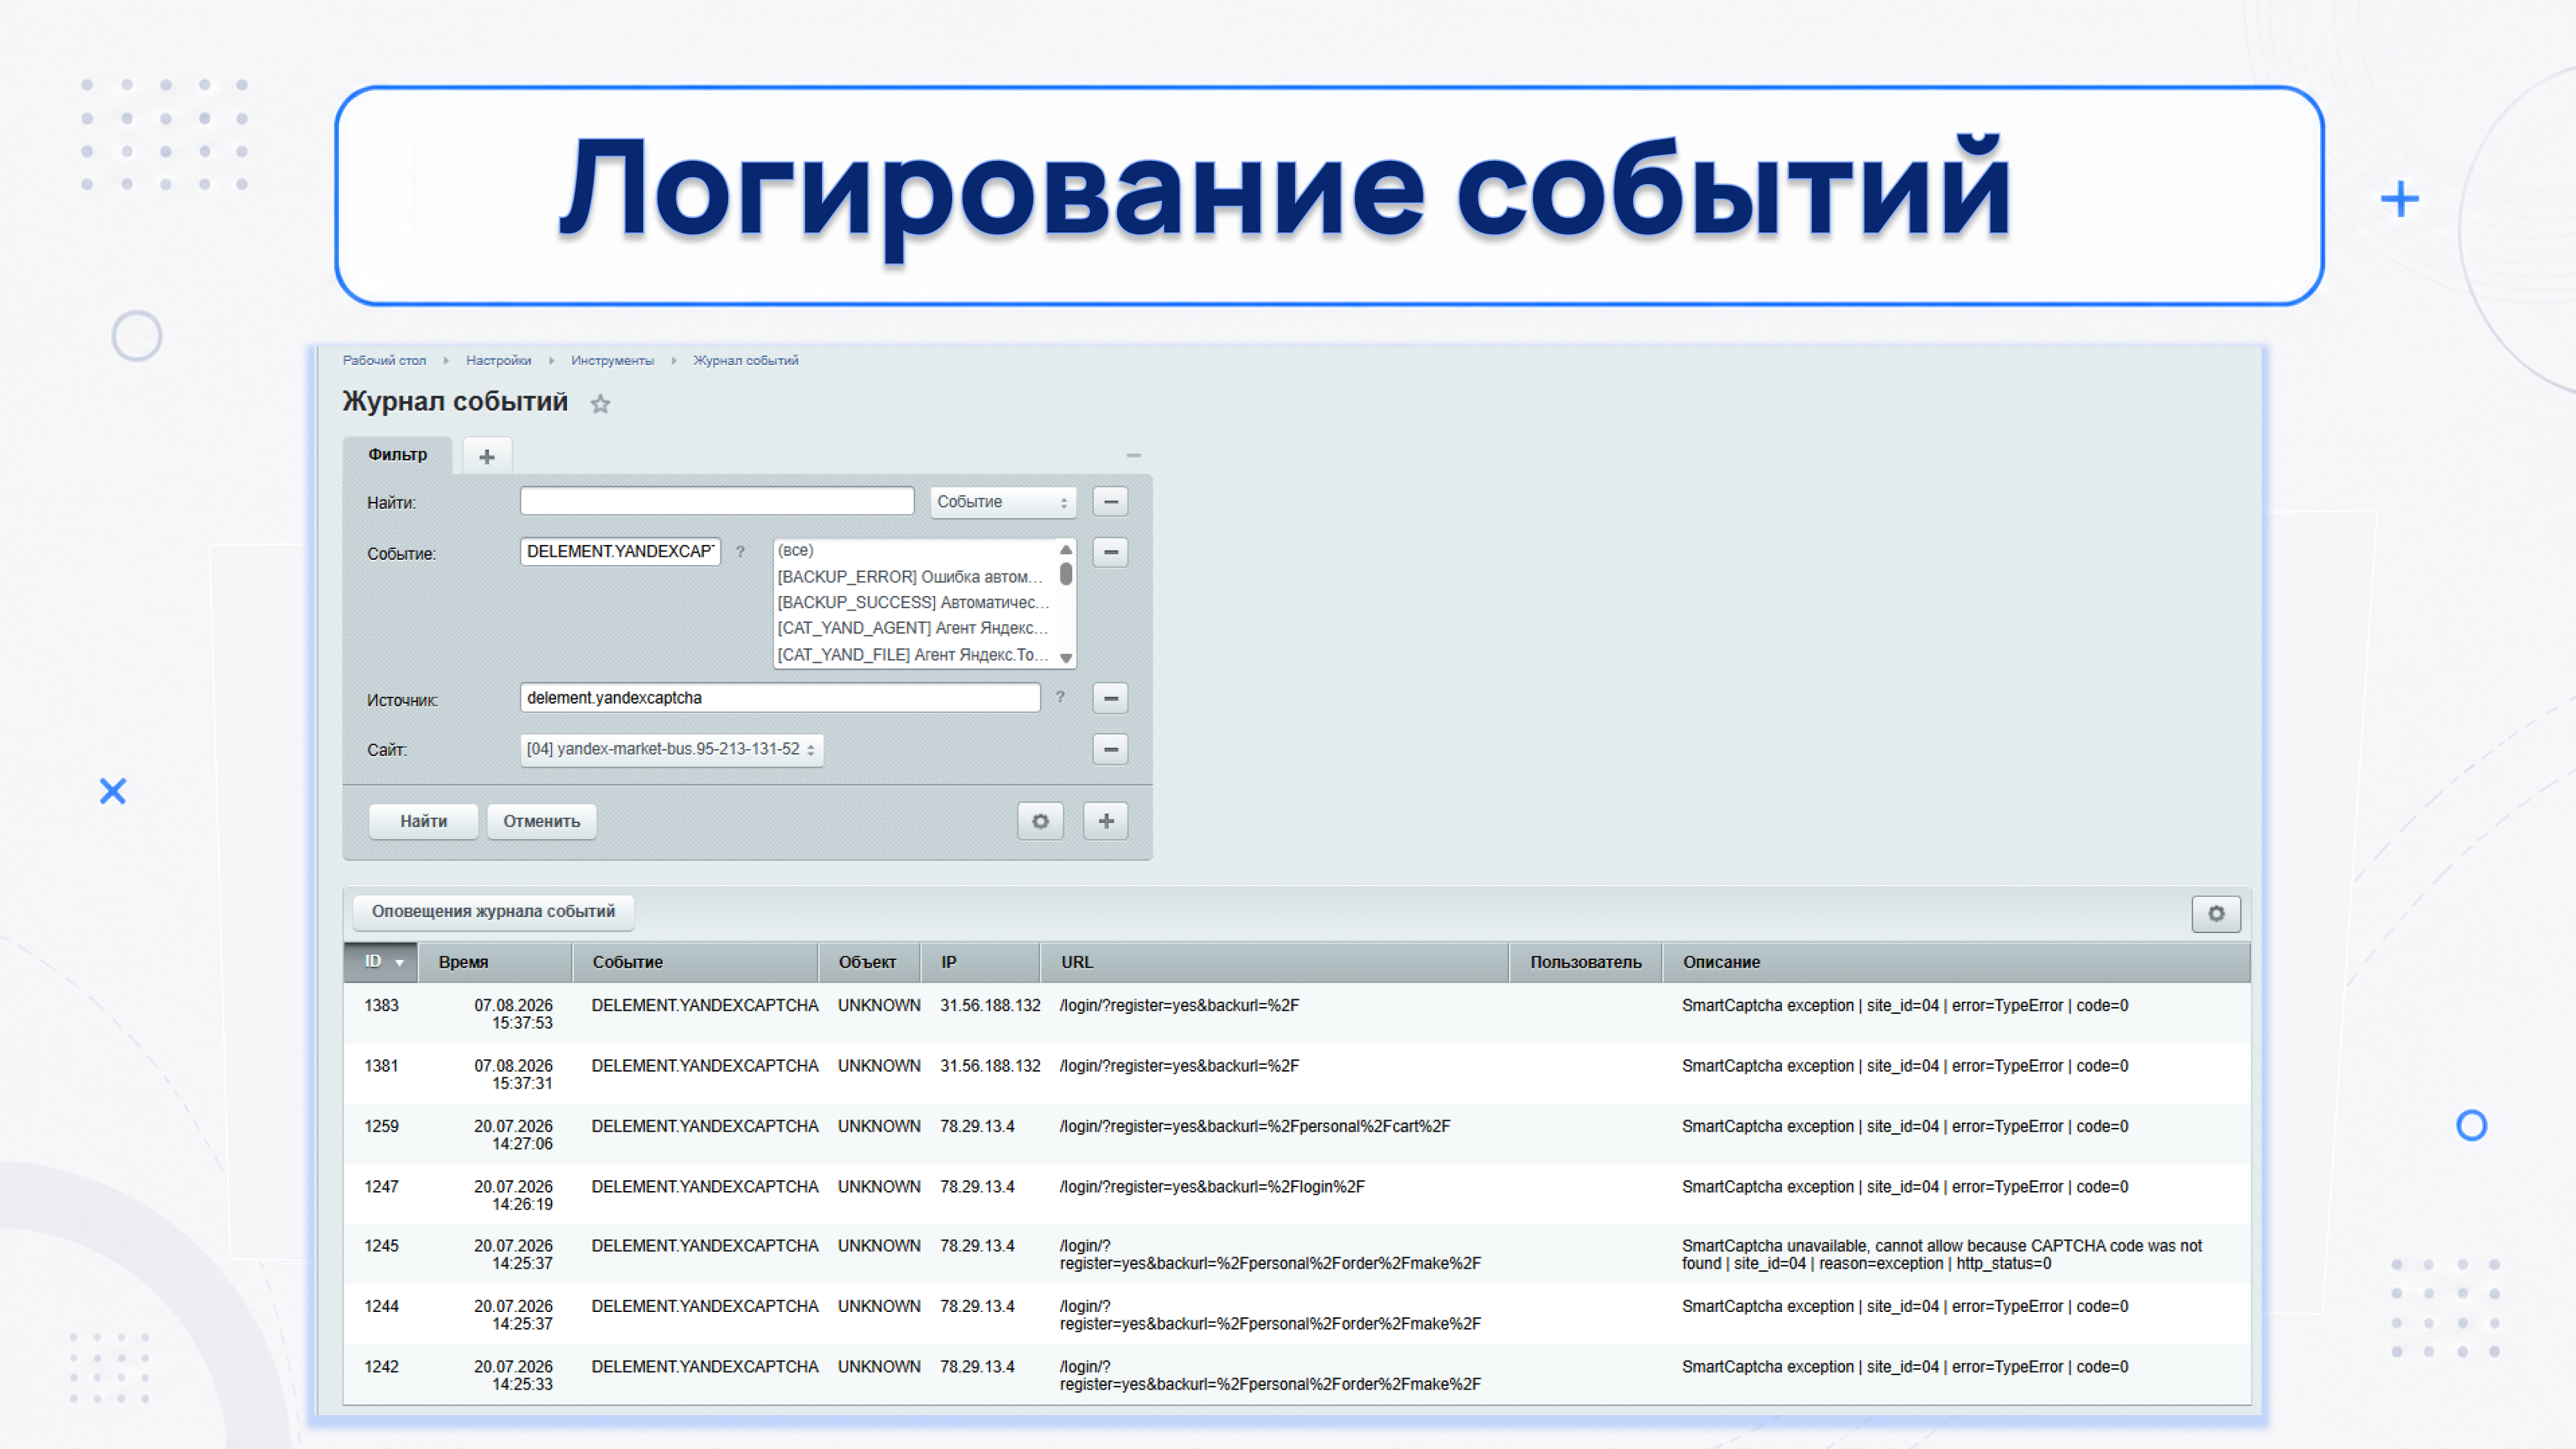Remove the Найти filter row
Screen dimensions: 2576x1449
click(x=1110, y=502)
